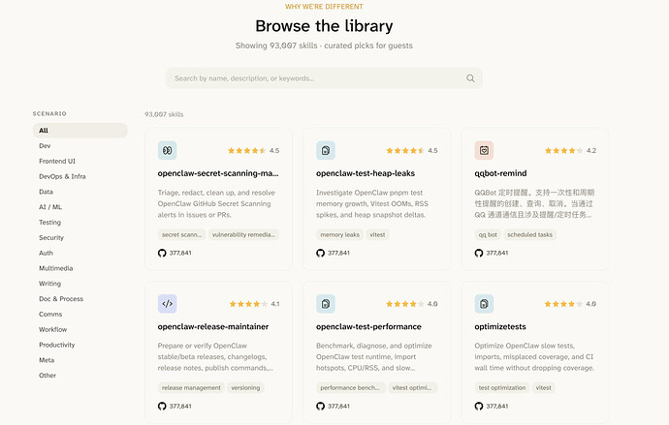Click the memory leaks tag
This screenshot has width=669, height=425.
pyautogui.click(x=339, y=234)
